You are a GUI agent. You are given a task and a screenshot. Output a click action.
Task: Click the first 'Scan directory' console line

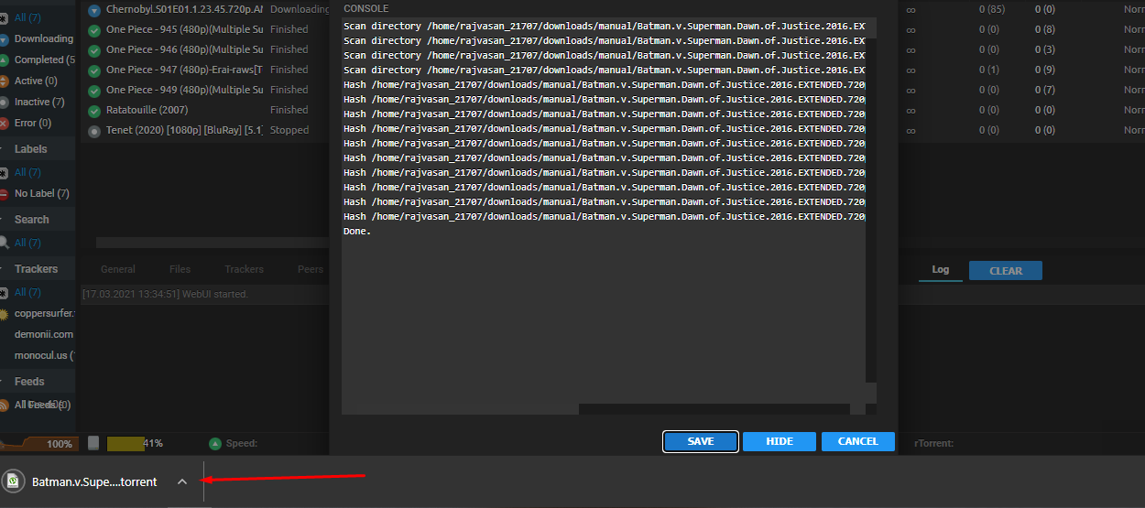click(x=604, y=27)
